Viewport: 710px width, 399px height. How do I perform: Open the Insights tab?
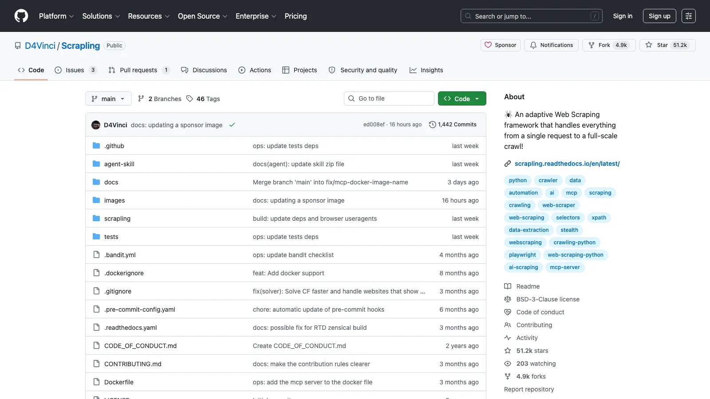(426, 70)
